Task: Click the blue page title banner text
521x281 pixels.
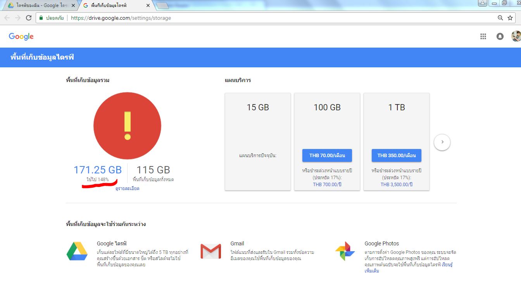Action: click(42, 58)
